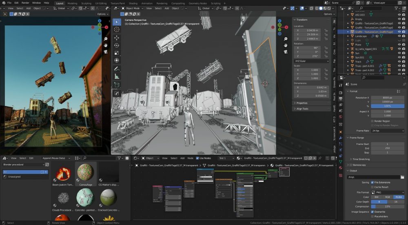Select the Scale tool in the viewport toolbar
The width and height of the screenshot is (408, 225).
click(117, 53)
